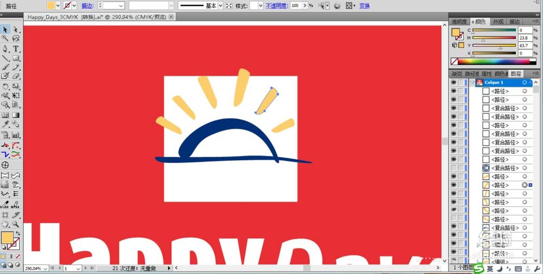Select the Eraser tool

coord(16,76)
